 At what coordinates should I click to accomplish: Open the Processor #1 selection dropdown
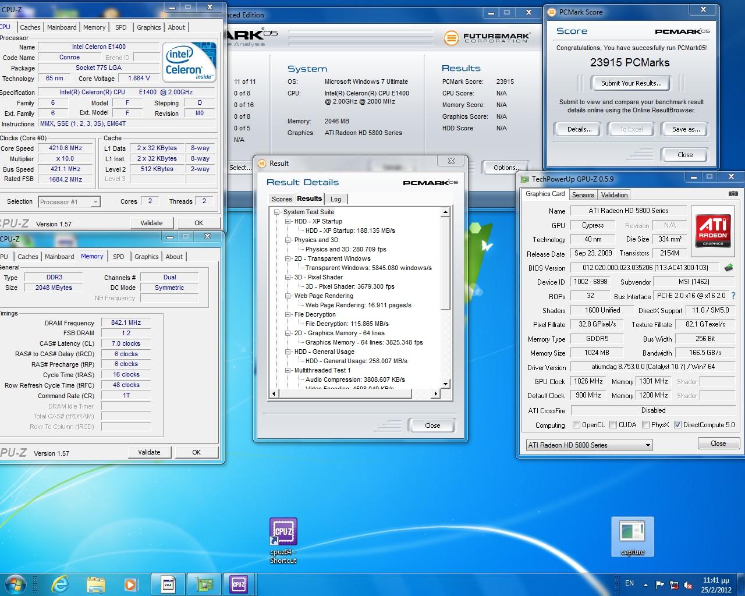click(x=69, y=202)
